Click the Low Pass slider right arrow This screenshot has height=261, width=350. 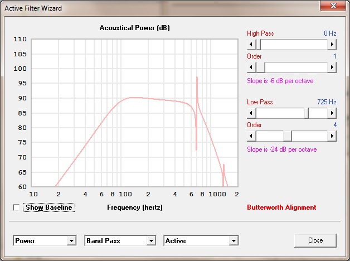[x=332, y=113]
